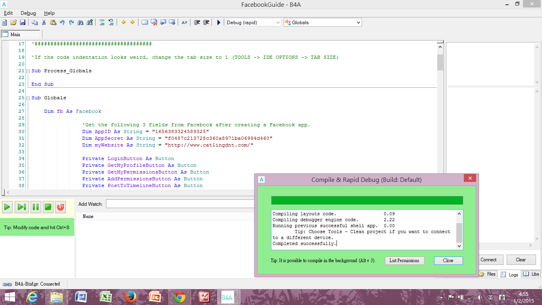The height and width of the screenshot is (305, 542).
Task: Navigate forward with the yellow right arrow
Action: click(133, 23)
